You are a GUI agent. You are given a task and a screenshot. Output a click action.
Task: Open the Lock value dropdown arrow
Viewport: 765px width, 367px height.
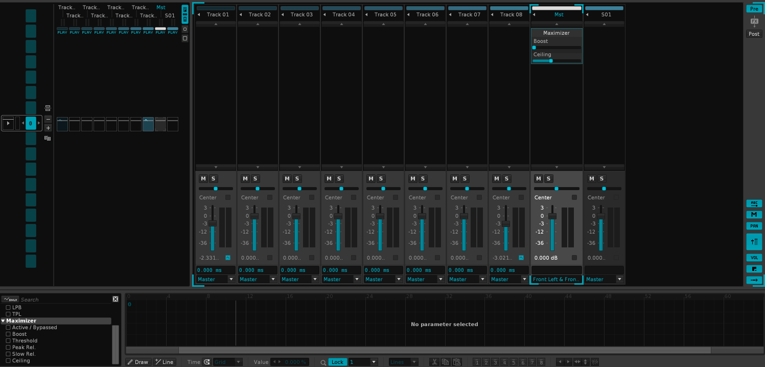point(374,362)
